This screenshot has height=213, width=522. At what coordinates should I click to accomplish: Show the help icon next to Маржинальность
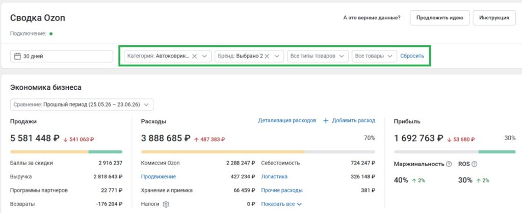449,164
